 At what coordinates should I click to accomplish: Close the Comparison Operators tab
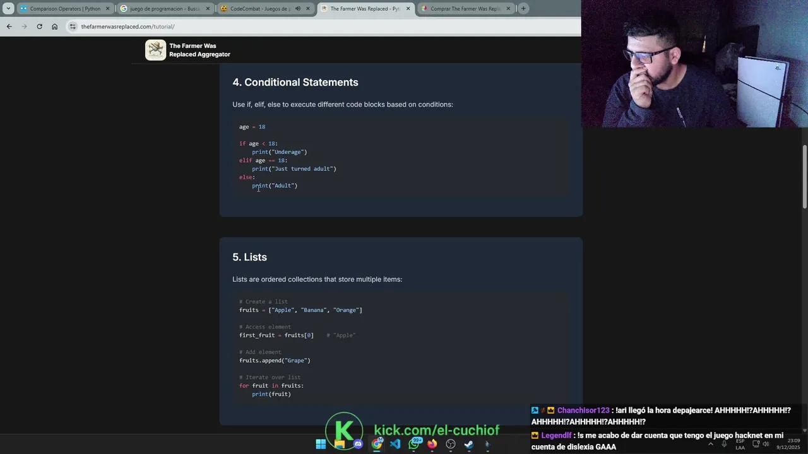coord(107,9)
